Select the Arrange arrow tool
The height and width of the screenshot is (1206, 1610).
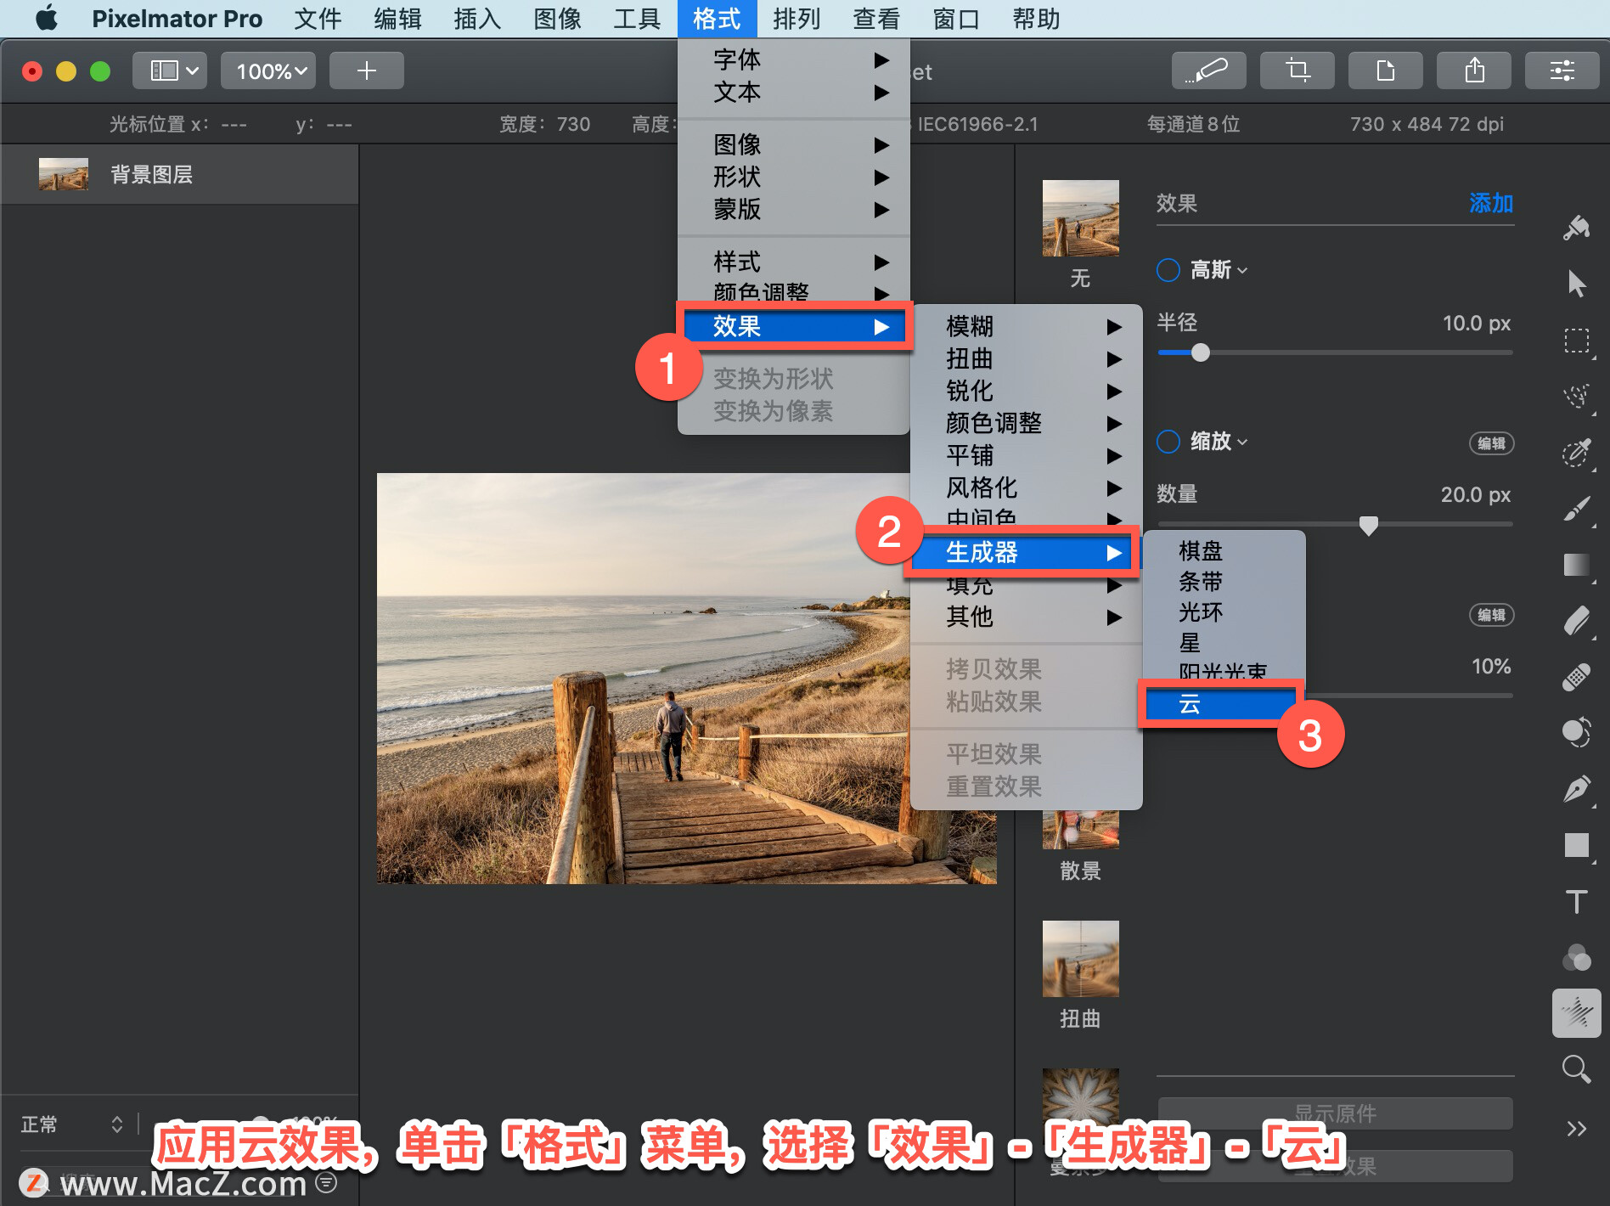[1576, 284]
